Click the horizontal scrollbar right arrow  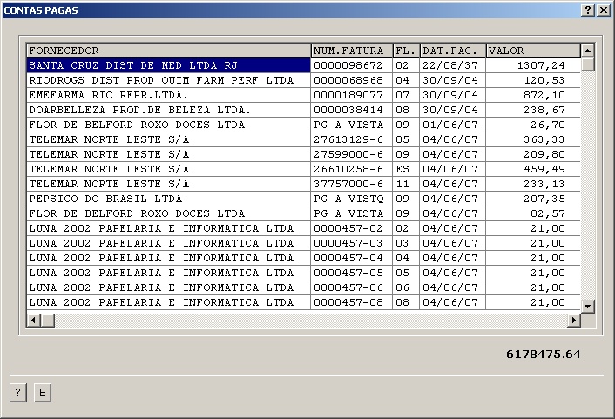574,321
